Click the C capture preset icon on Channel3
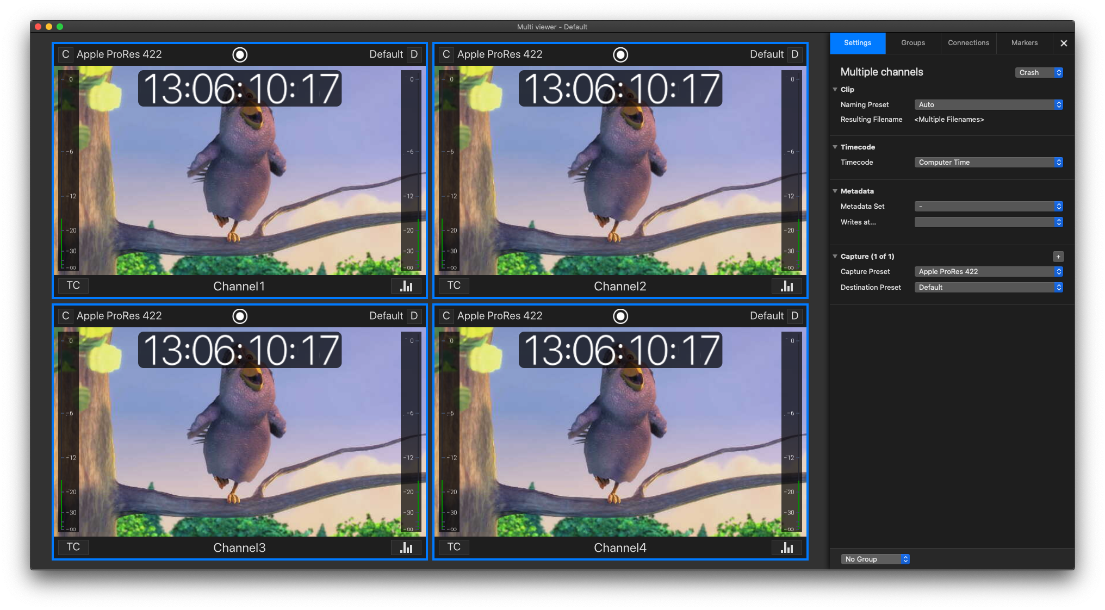 tap(65, 316)
